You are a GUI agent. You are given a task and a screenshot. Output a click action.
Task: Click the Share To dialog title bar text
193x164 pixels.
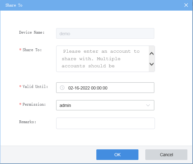tap(14, 5)
